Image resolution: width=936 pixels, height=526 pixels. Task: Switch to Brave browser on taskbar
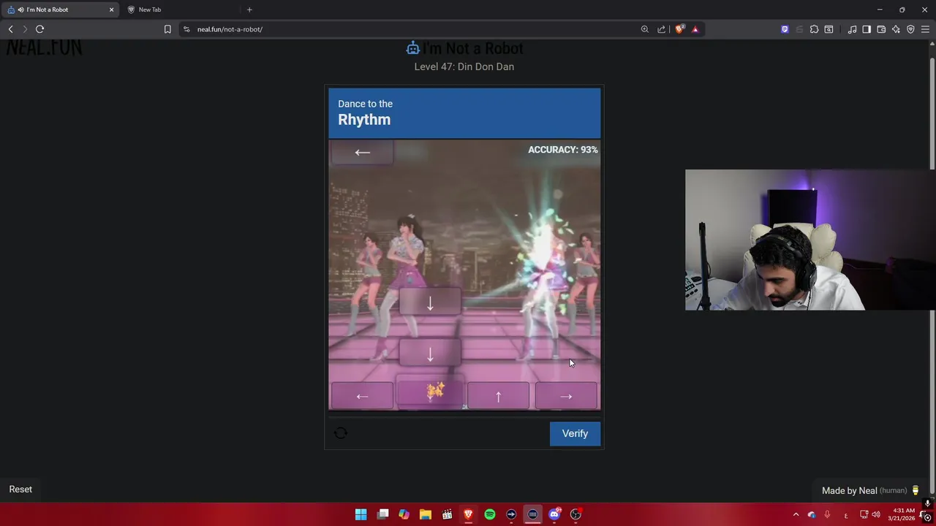click(x=468, y=514)
